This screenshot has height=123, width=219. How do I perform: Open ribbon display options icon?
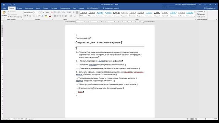200,4
